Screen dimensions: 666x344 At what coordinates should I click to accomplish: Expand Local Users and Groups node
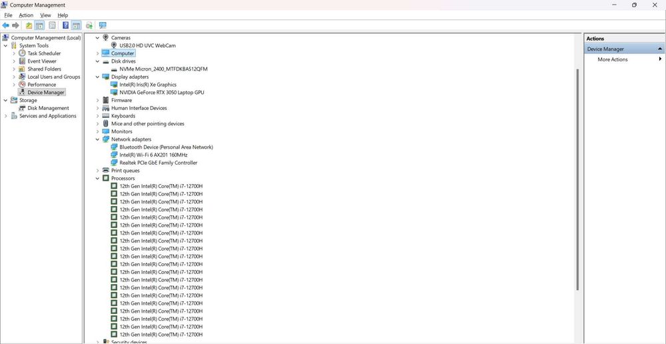(x=13, y=77)
